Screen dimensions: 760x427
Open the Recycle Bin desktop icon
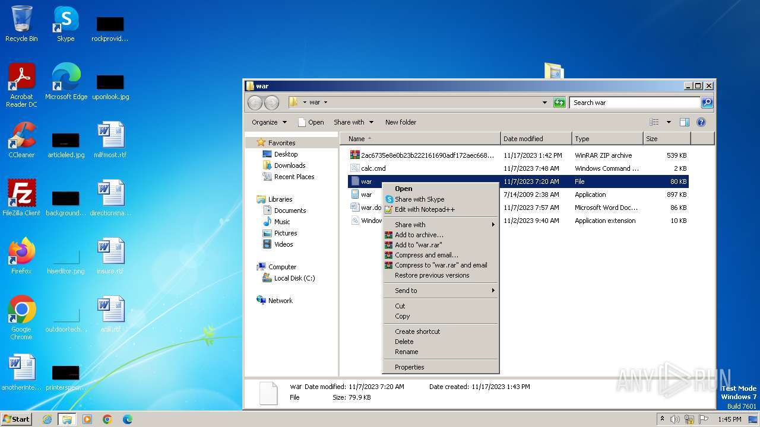click(x=21, y=24)
